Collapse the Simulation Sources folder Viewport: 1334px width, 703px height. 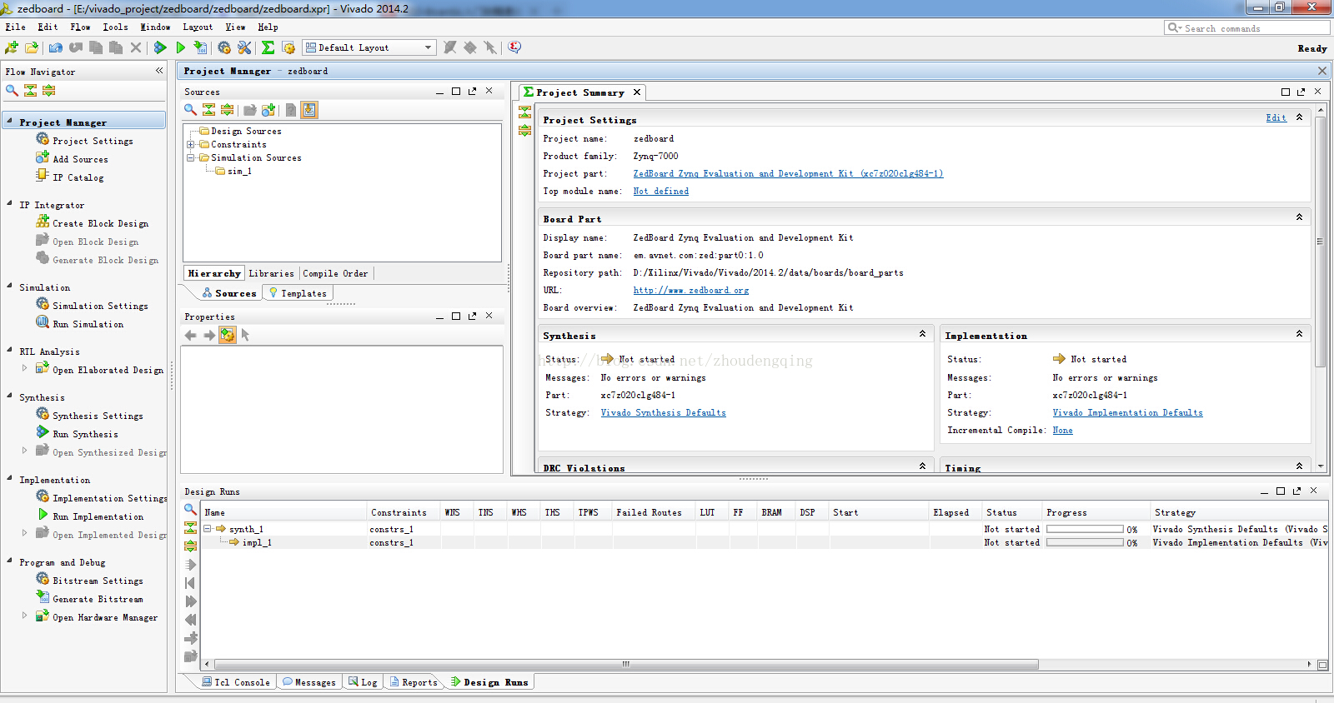coord(190,157)
